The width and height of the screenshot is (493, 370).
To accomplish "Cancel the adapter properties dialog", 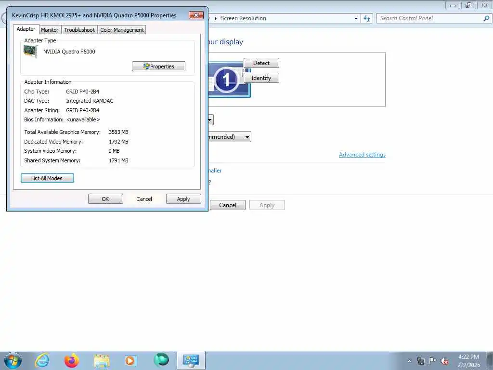I will tap(144, 199).
